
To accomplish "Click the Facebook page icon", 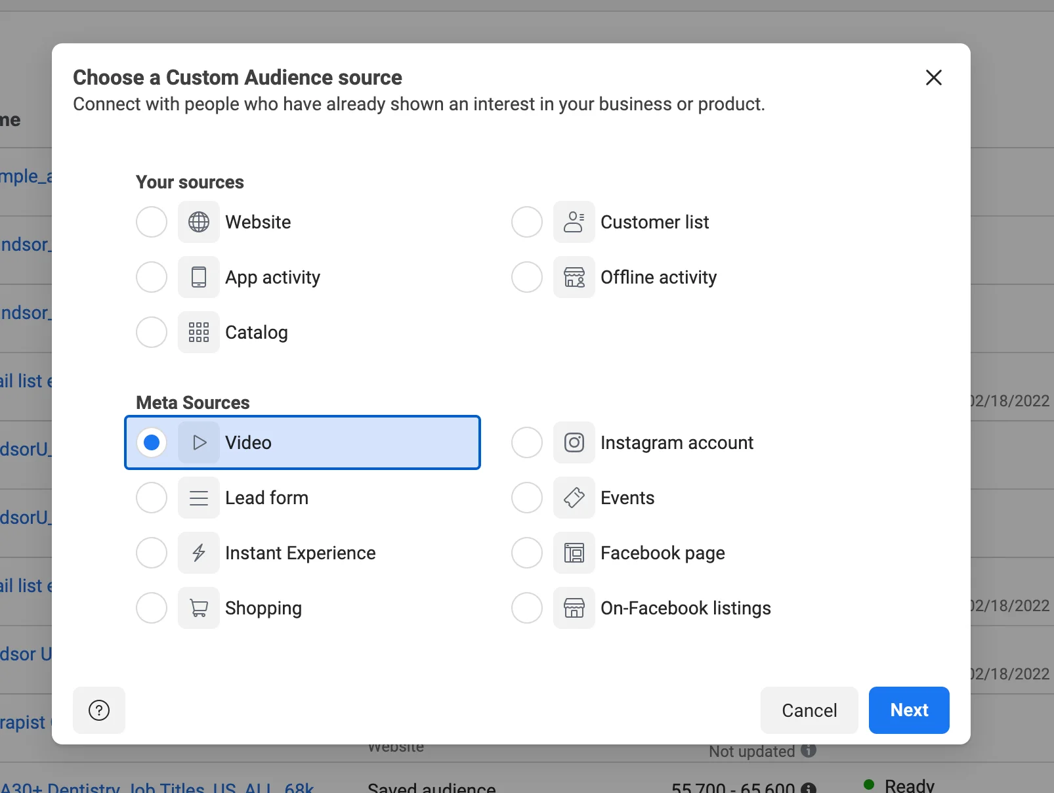I will tap(574, 553).
